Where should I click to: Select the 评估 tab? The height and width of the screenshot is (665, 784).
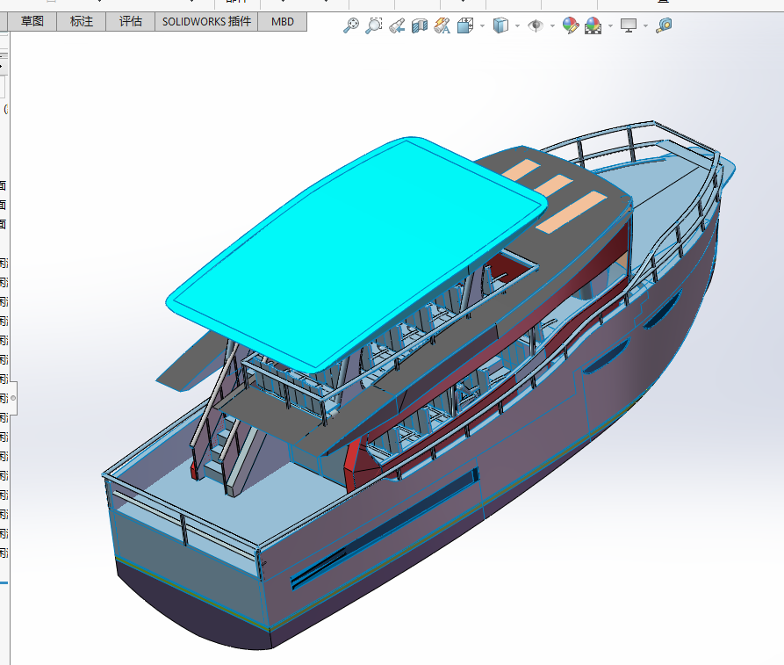131,21
